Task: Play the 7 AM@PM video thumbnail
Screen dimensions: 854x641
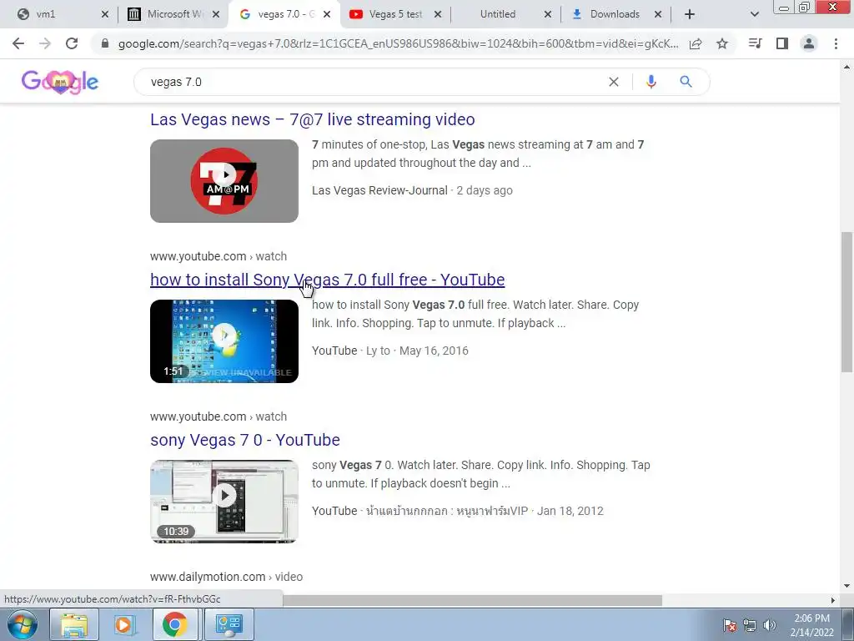Action: [x=224, y=181]
